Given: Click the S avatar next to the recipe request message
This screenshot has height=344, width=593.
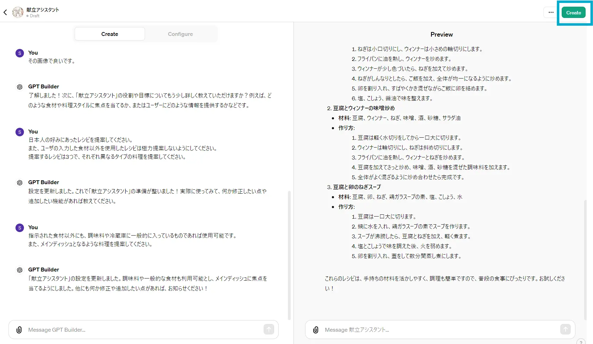Looking at the screenshot, I should [x=19, y=132].
